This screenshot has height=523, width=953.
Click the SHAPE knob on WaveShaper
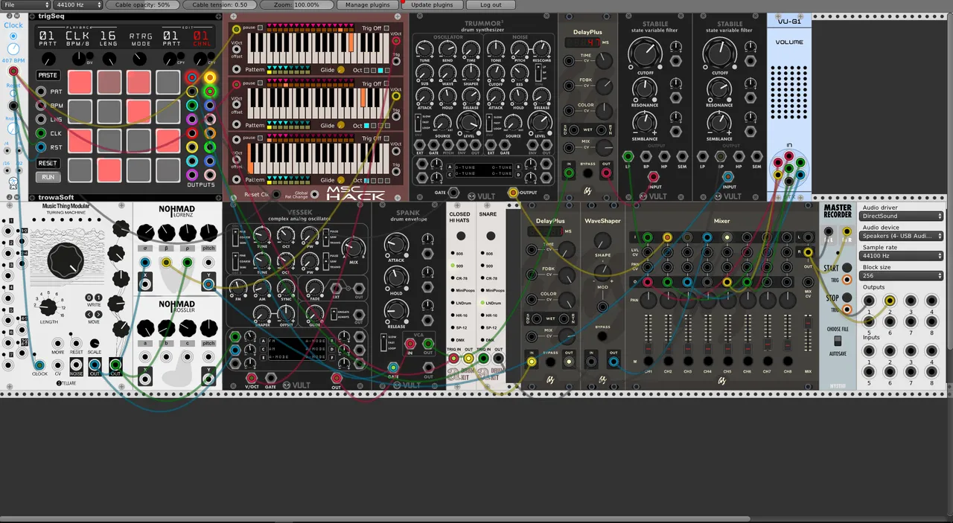[x=602, y=240]
